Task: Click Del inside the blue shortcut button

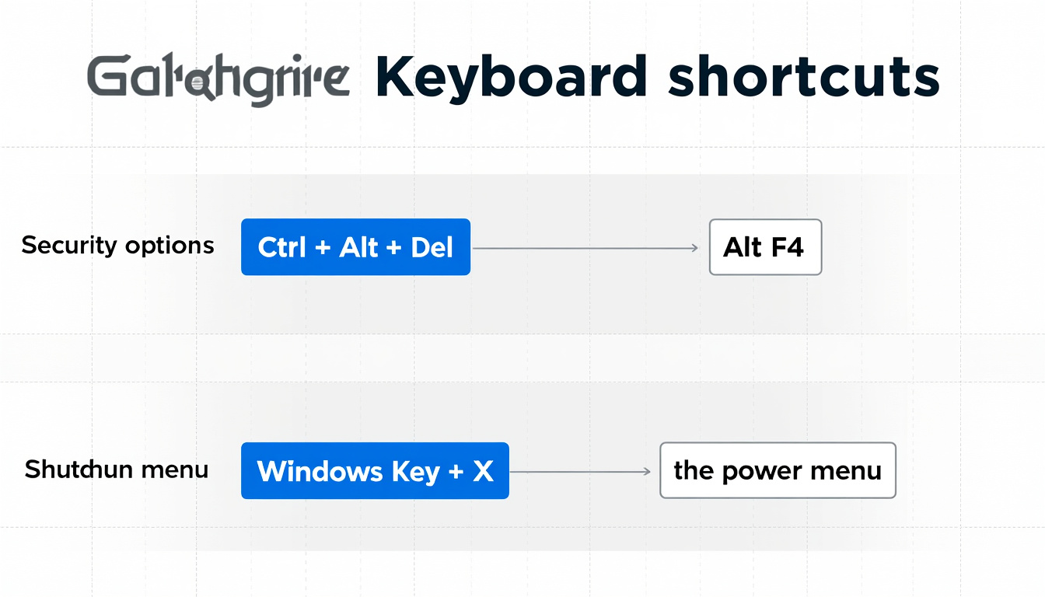Action: 432,247
